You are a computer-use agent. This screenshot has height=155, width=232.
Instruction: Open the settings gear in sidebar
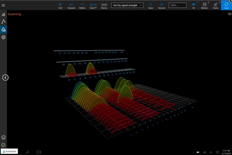tap(3, 37)
